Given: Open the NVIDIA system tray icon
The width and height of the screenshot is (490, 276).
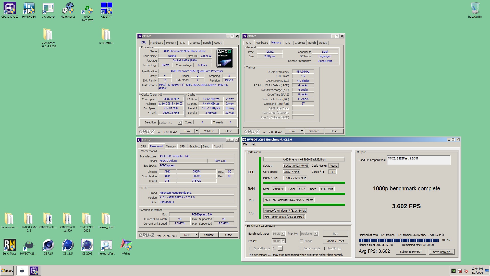Looking at the screenshot, I should tap(454, 271).
